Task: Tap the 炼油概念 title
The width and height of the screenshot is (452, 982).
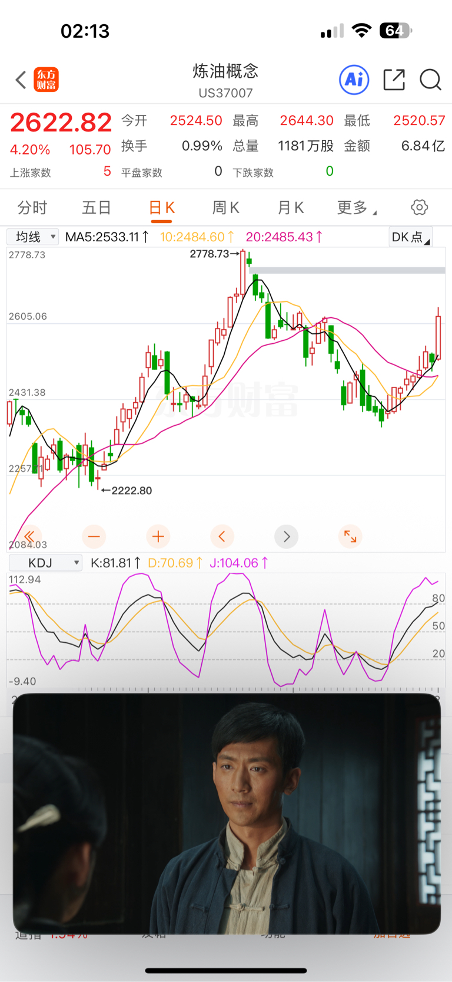Action: click(x=225, y=71)
